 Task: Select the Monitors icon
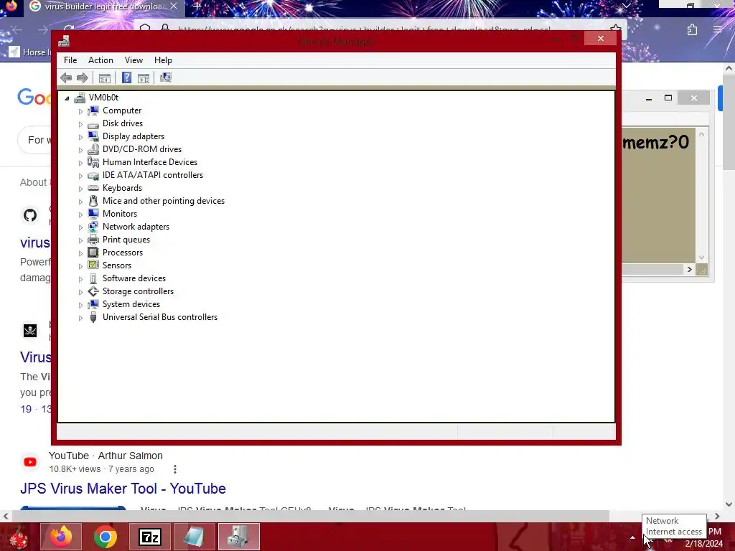tap(93, 214)
